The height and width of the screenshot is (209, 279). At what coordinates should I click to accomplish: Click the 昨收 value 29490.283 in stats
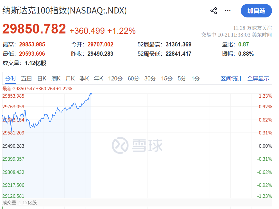[x=100, y=54]
